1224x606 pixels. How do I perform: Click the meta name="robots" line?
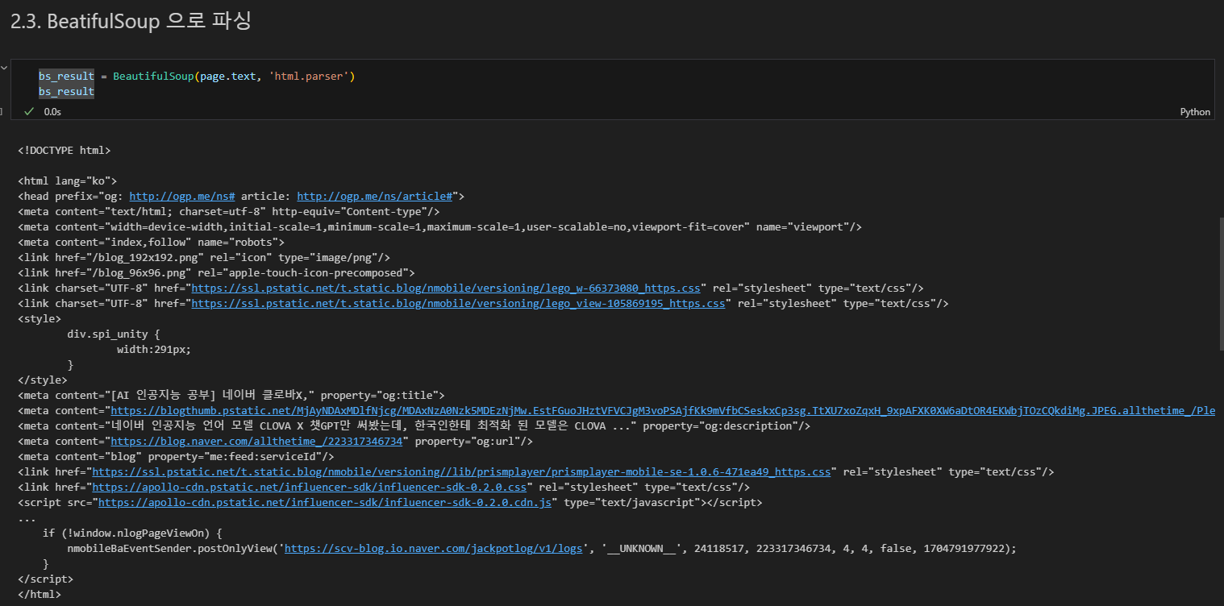[x=151, y=242]
